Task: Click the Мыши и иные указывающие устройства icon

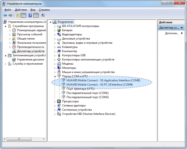Action: 59,72
